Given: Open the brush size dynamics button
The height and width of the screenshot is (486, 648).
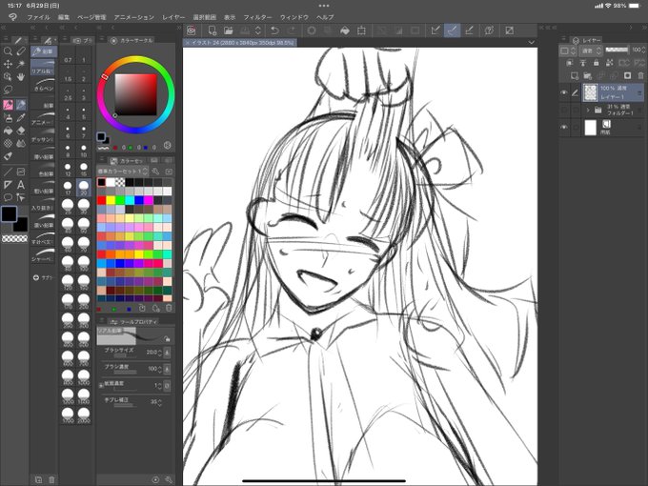Looking at the screenshot, I should (167, 353).
